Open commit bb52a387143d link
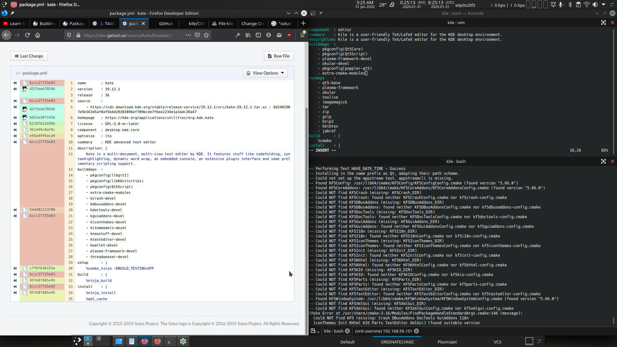The width and height of the screenshot is (617, 347). click(x=42, y=117)
